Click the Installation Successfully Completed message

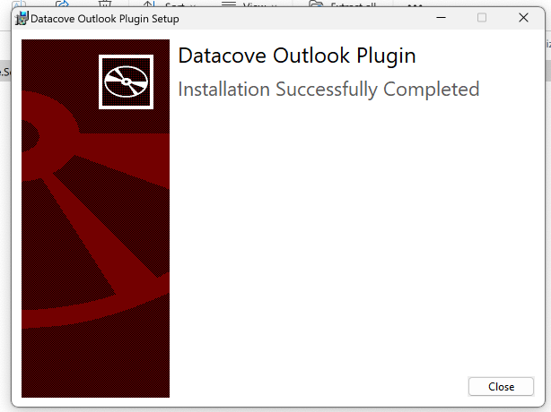pos(328,89)
